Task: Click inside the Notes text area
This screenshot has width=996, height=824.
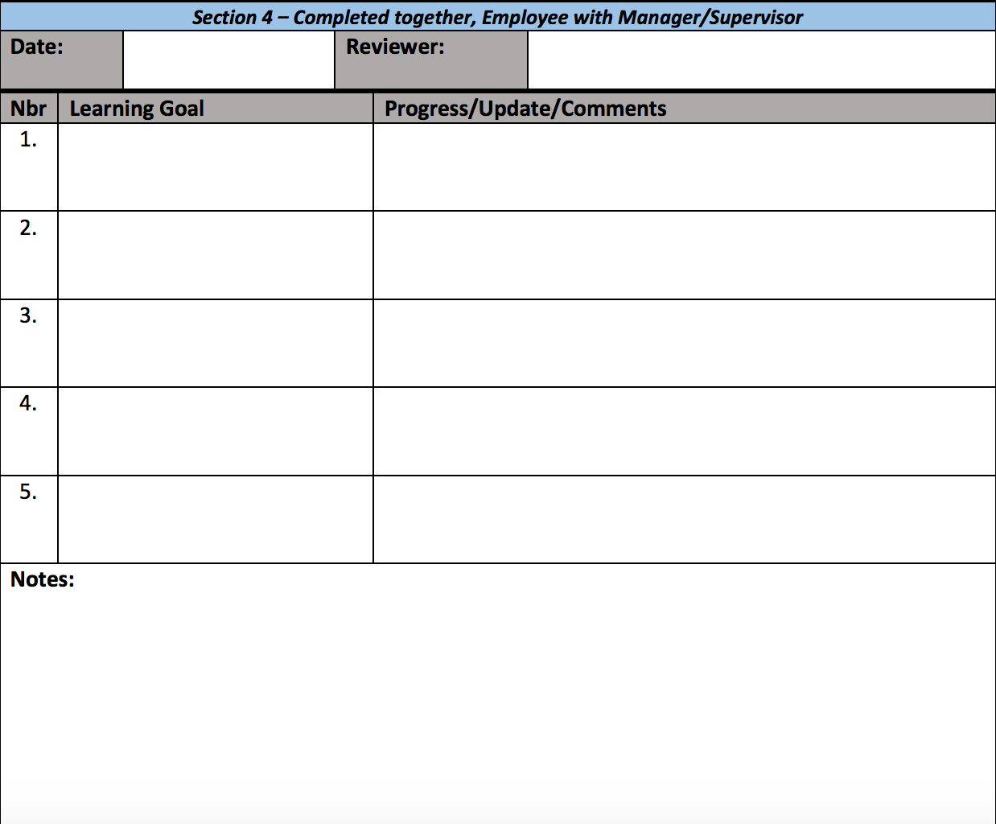Action: pos(497,692)
